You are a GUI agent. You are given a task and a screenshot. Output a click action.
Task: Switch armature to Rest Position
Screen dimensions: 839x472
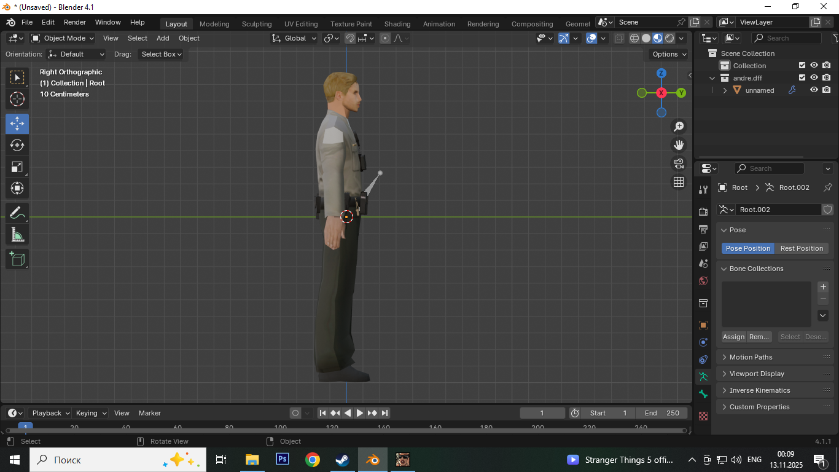pos(801,248)
